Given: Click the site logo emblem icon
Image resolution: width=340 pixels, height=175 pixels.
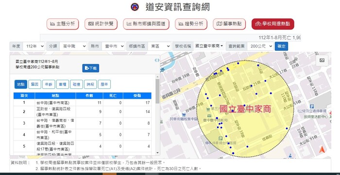Looking at the screenshot, I should coord(135,7).
